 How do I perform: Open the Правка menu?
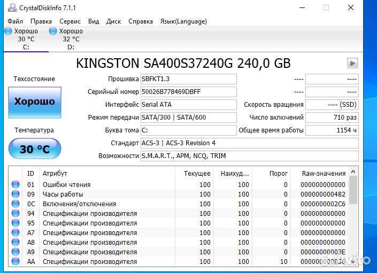[x=41, y=21]
